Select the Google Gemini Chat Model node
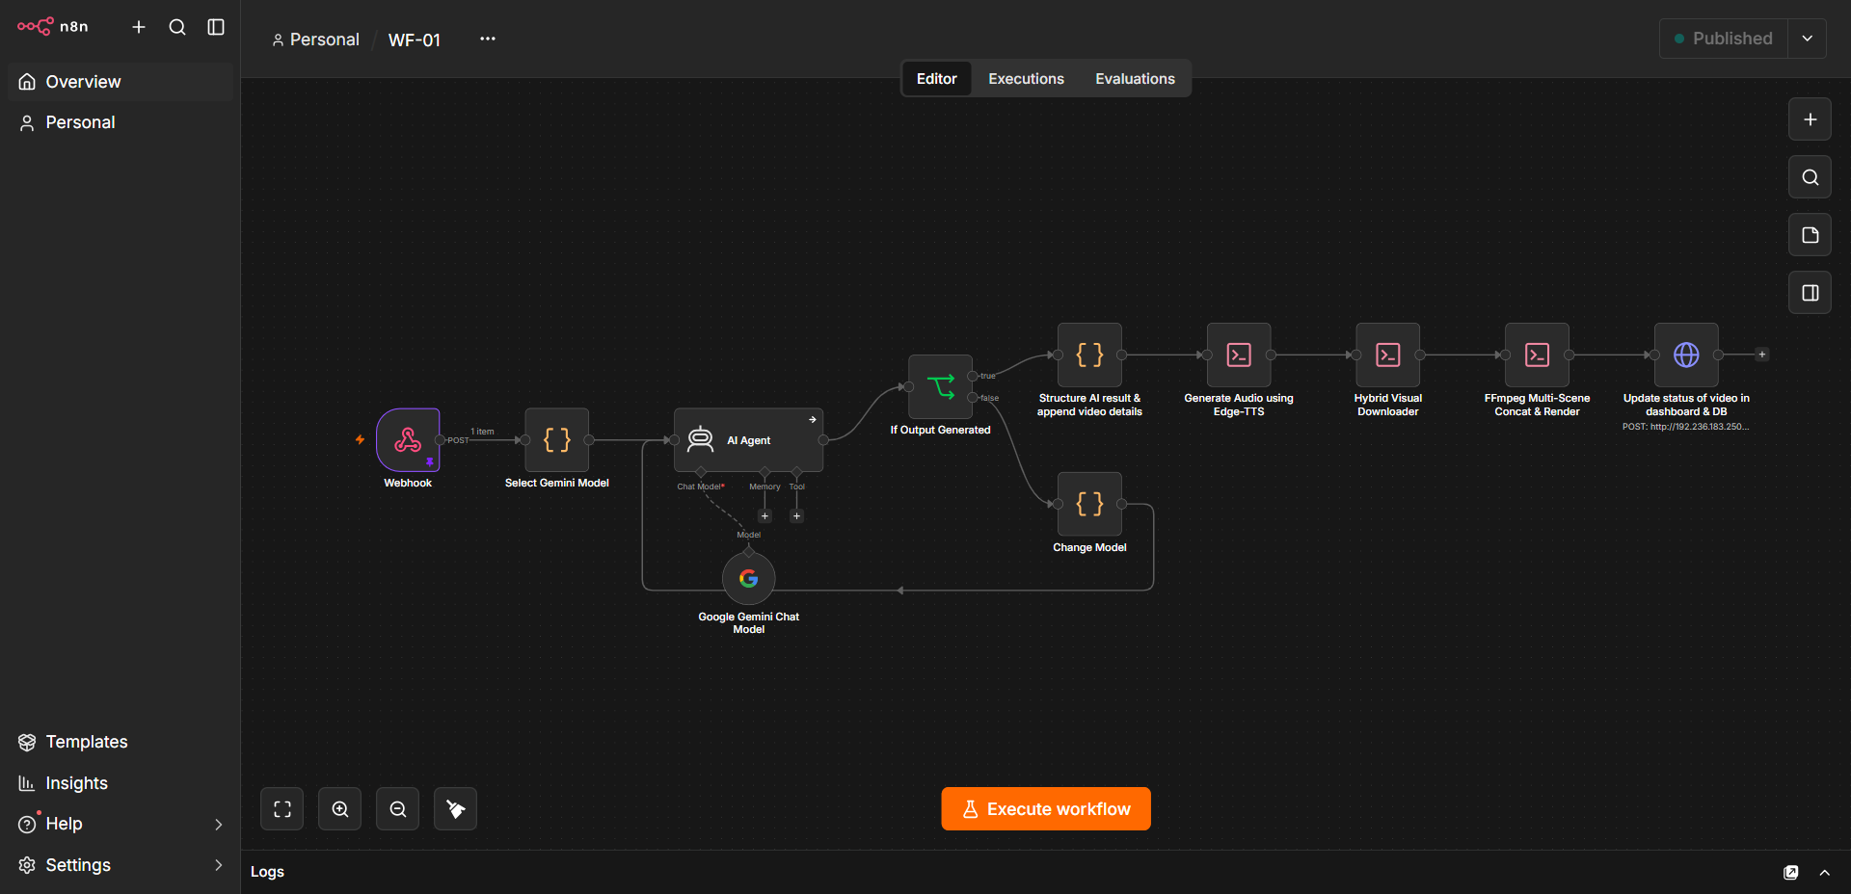This screenshot has width=1851, height=894. tap(749, 578)
